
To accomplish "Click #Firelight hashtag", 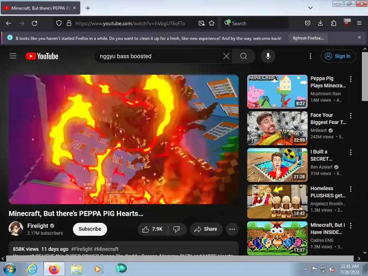I will coord(82,249).
